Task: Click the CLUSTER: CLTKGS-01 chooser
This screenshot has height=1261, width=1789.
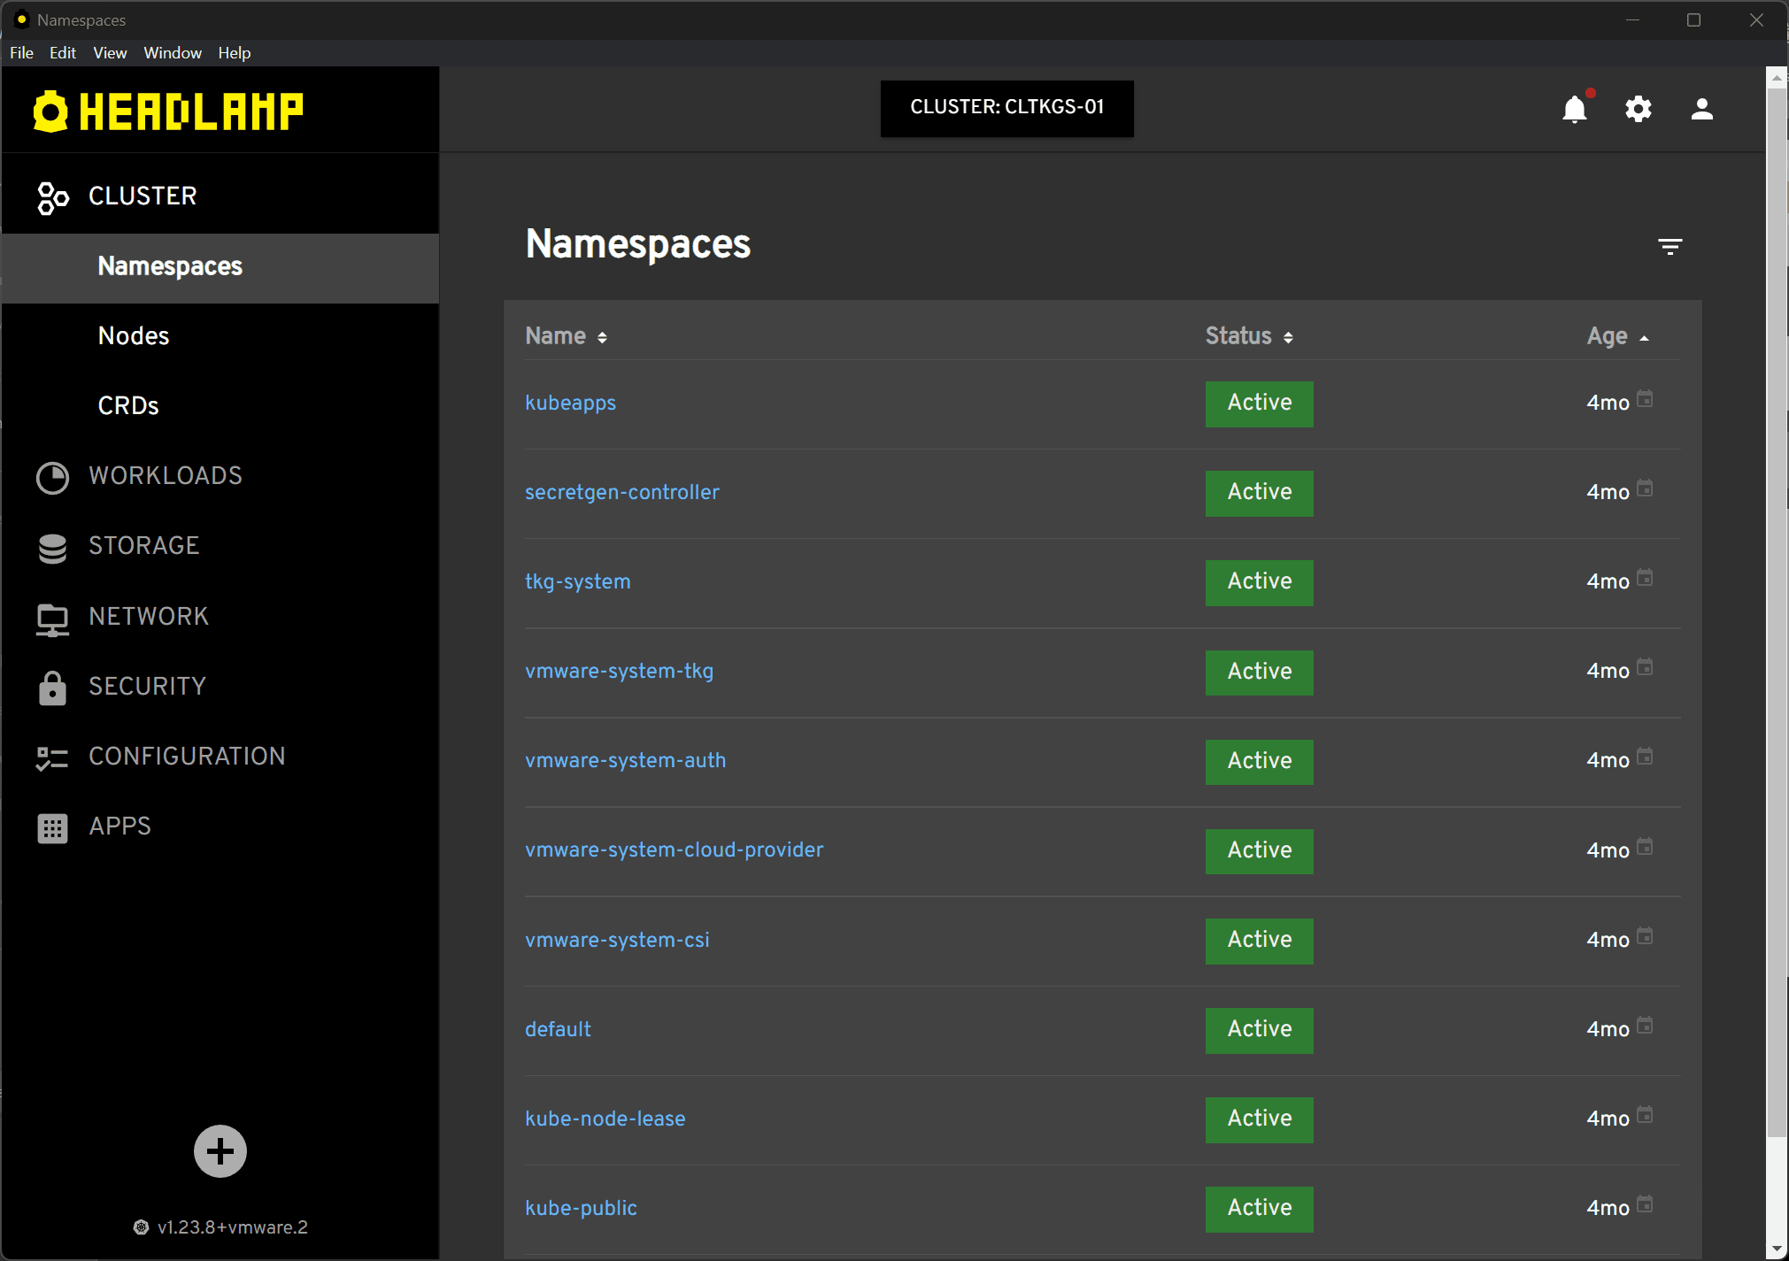Action: 1006,107
